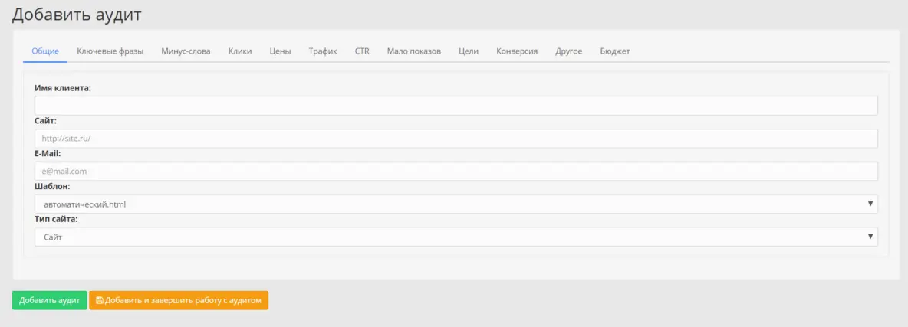Go to the Бюджет tab
Screen dimensions: 908x327
tap(615, 51)
